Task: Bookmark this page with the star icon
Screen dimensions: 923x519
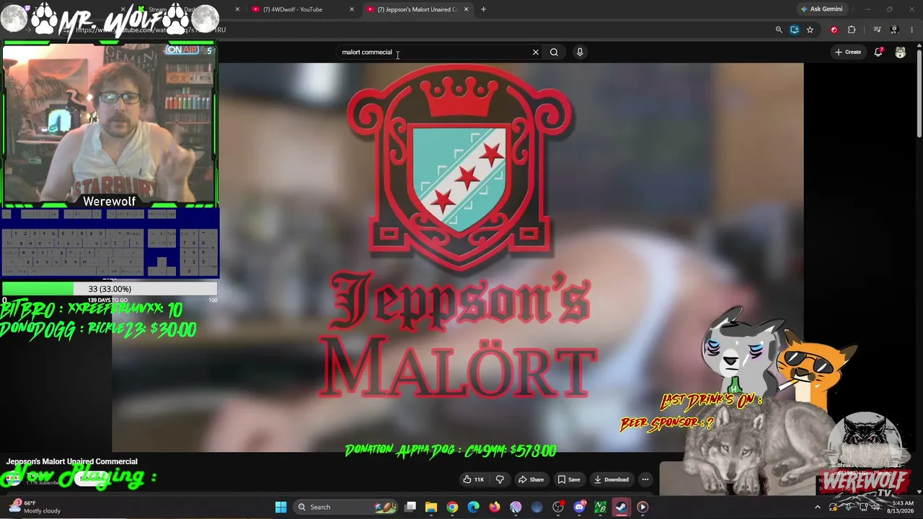Action: (810, 30)
